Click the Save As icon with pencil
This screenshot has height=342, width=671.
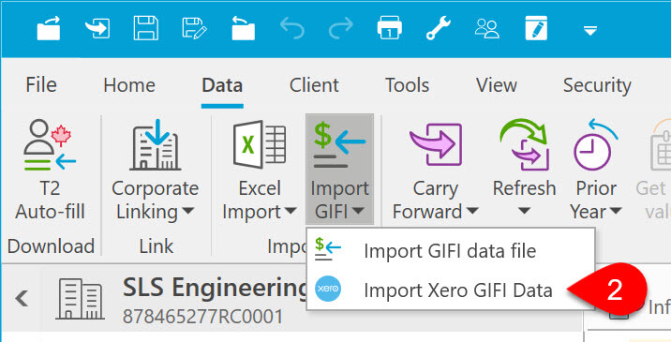[194, 29]
